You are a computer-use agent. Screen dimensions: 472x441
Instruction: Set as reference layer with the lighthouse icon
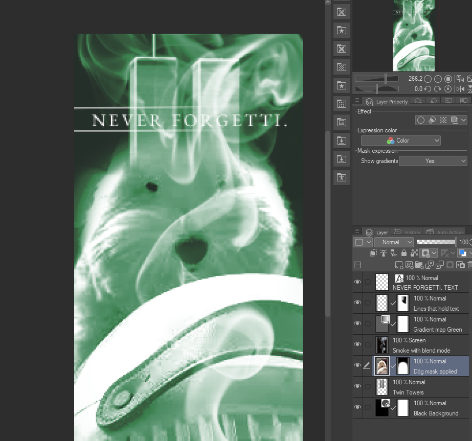[x=384, y=253]
